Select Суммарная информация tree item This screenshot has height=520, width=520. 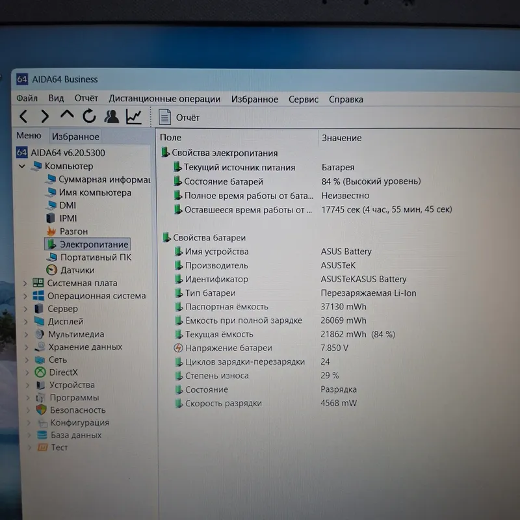click(x=99, y=179)
